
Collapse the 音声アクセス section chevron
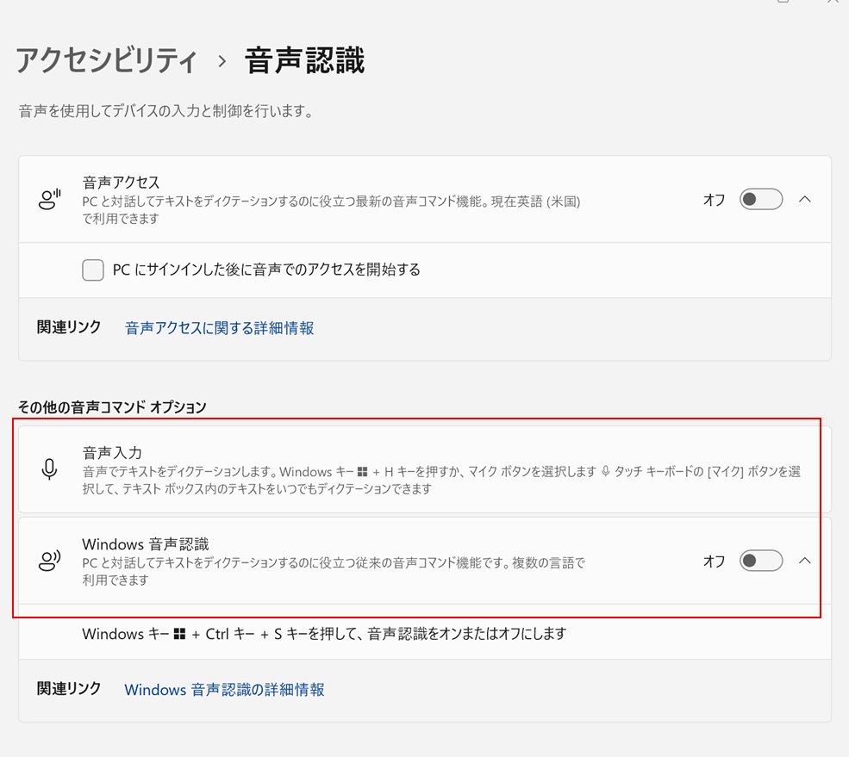click(x=805, y=199)
